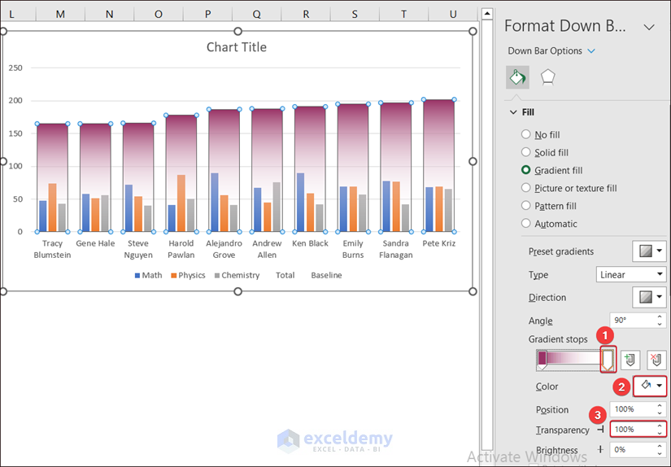This screenshot has height=467, width=671.
Task: Open the Preset gradients dropdown
Action: tap(649, 251)
